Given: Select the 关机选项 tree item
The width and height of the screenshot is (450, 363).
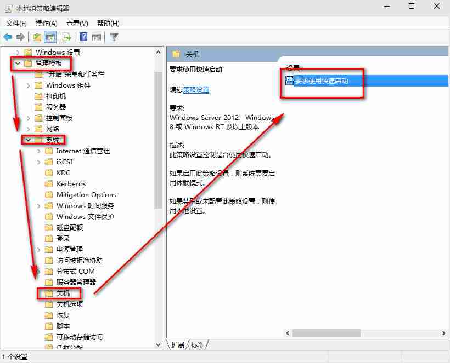Looking at the screenshot, I should 70,304.
